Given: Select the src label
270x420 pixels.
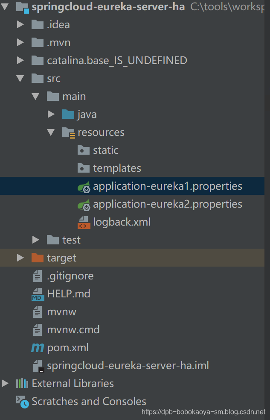Looking at the screenshot, I should (x=54, y=79).
